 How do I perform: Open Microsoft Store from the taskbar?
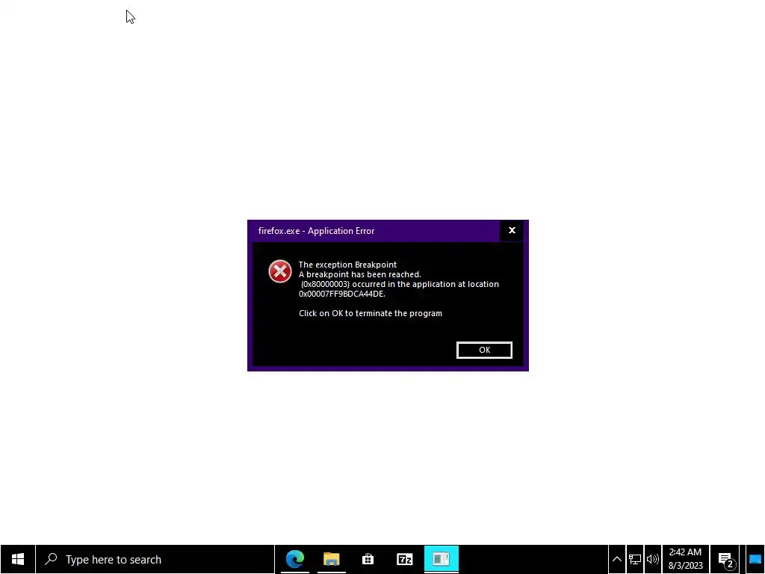(x=368, y=559)
